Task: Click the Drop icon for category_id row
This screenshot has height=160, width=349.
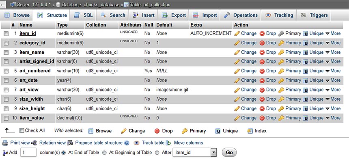Action: pos(262,43)
